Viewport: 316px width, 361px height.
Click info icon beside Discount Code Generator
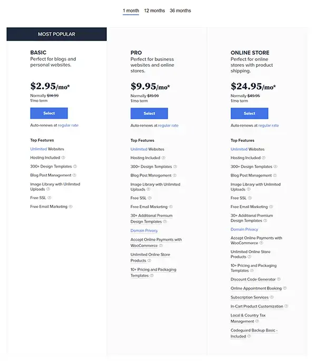point(279,280)
